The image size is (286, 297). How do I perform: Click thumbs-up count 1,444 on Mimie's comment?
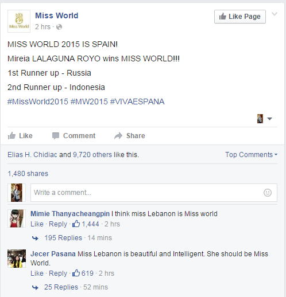coord(86,224)
